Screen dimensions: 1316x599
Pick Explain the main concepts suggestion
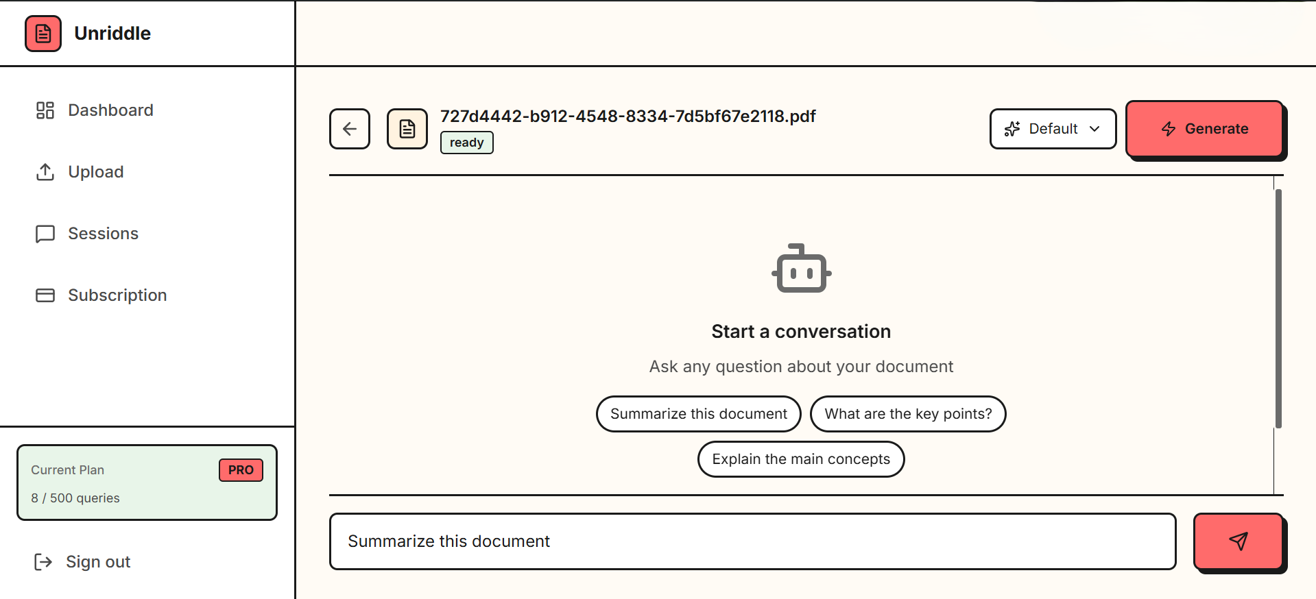[801, 459]
